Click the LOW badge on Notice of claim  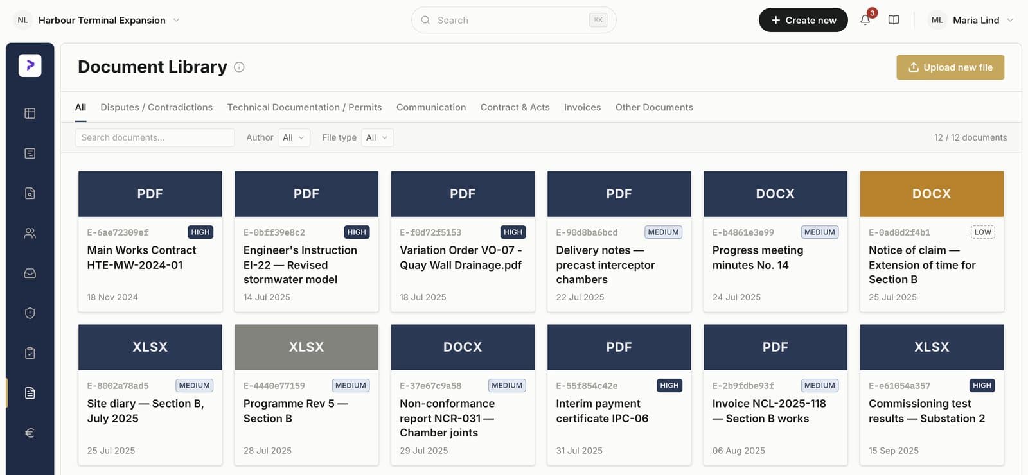pyautogui.click(x=982, y=232)
